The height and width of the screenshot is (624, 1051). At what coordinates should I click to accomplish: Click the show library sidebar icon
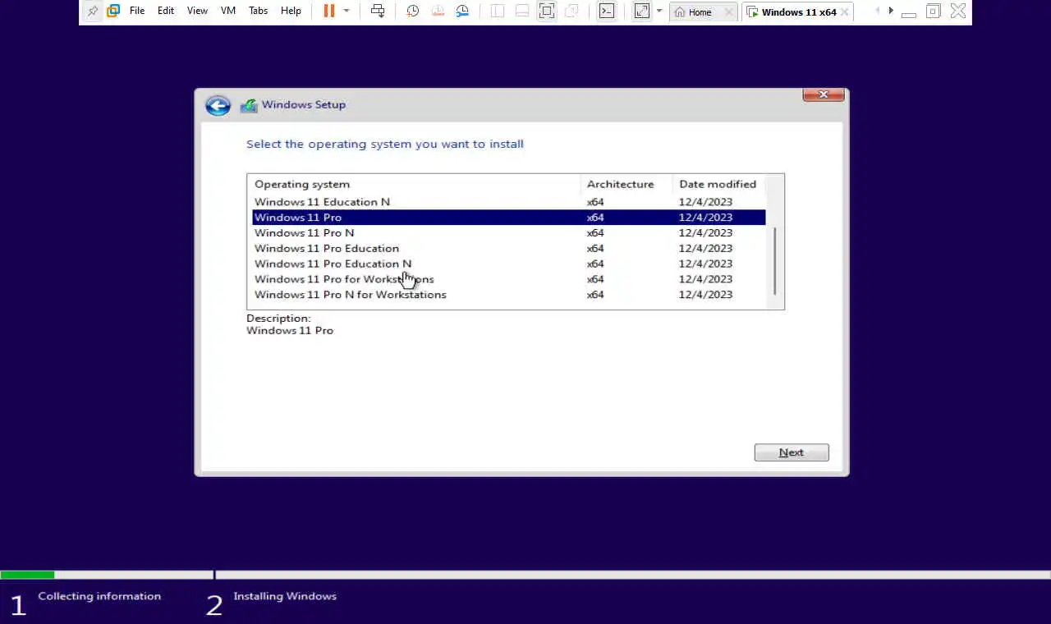click(x=498, y=11)
